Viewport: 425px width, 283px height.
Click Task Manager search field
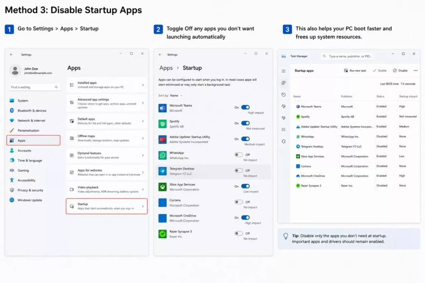pos(347,56)
